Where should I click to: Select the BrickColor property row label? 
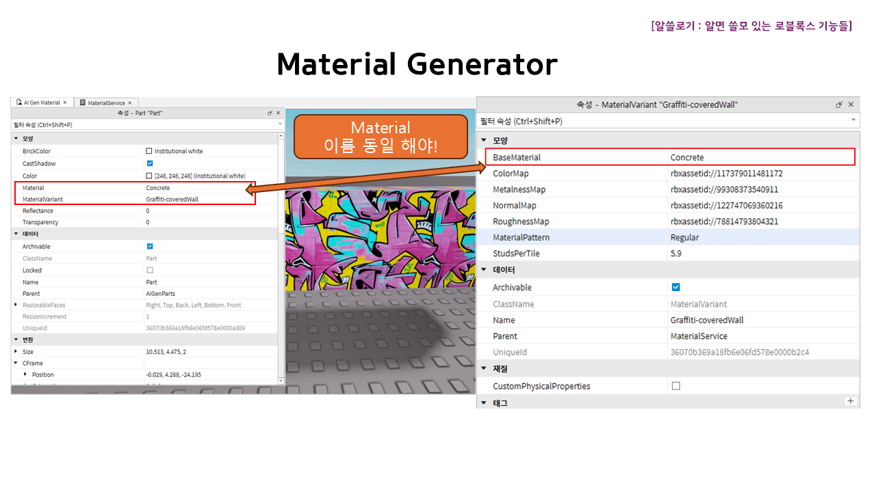36,151
